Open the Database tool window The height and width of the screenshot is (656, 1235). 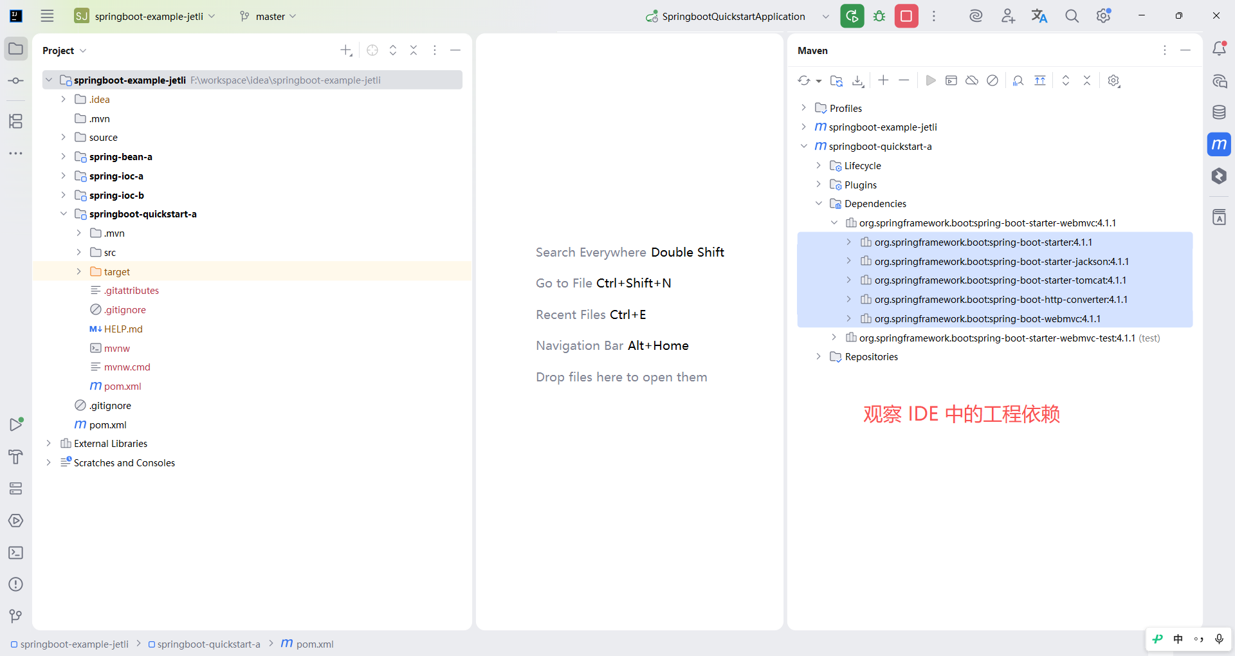click(1219, 113)
